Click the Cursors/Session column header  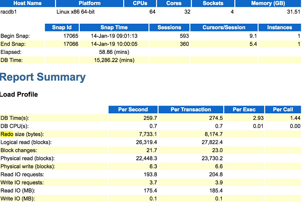pyautogui.click(x=224, y=27)
